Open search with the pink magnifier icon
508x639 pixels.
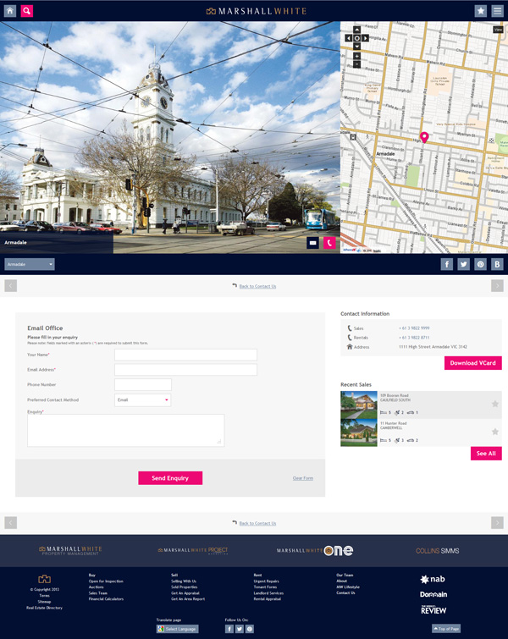26,11
